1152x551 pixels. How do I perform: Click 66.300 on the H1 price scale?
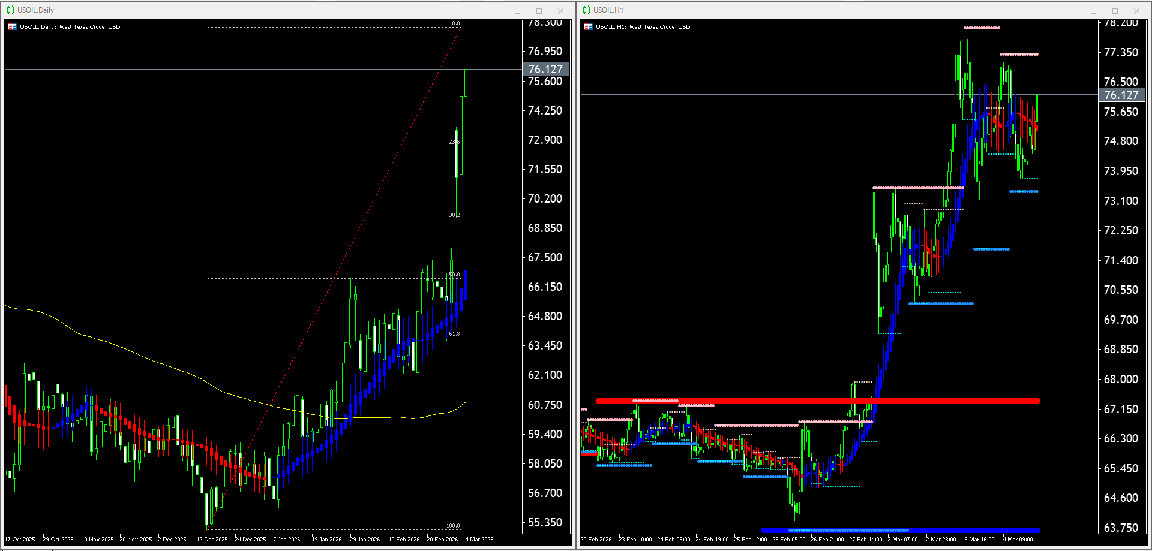[x=1121, y=438]
